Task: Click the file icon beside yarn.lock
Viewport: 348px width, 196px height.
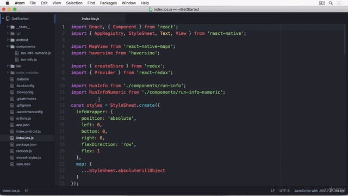Action: coord(12,164)
